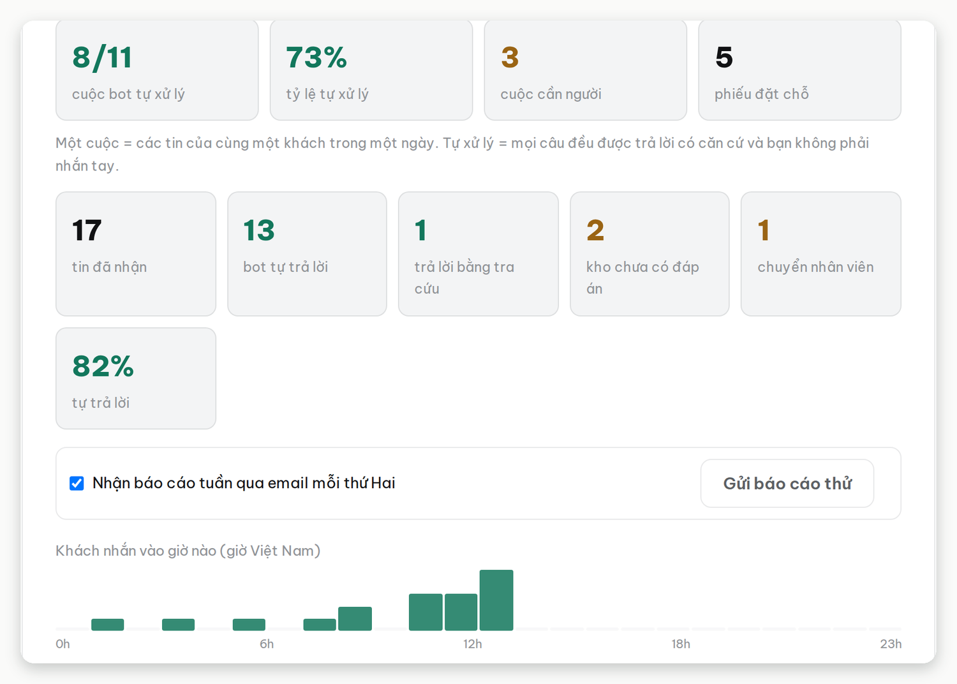Click the '0h' axis label

click(x=63, y=644)
